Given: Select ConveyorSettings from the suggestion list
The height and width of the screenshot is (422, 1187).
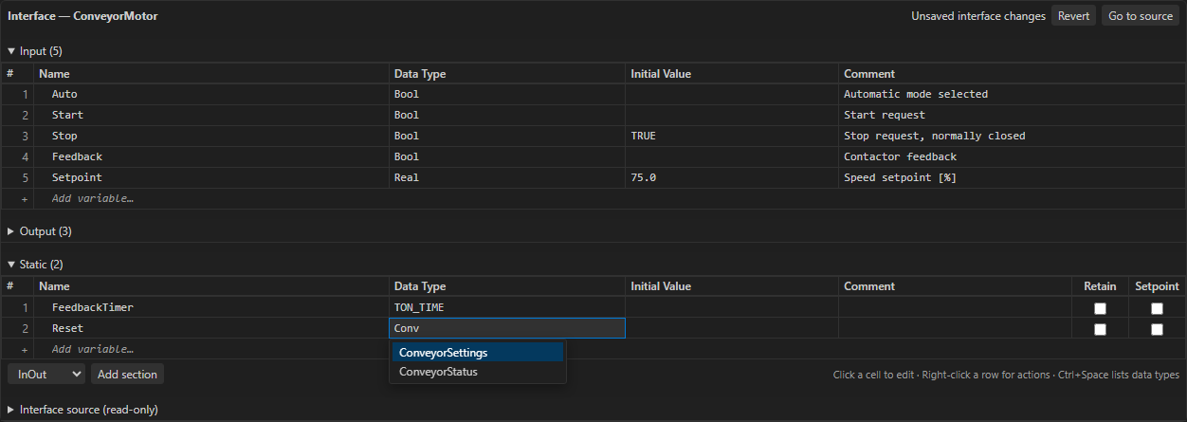Looking at the screenshot, I should click(478, 353).
